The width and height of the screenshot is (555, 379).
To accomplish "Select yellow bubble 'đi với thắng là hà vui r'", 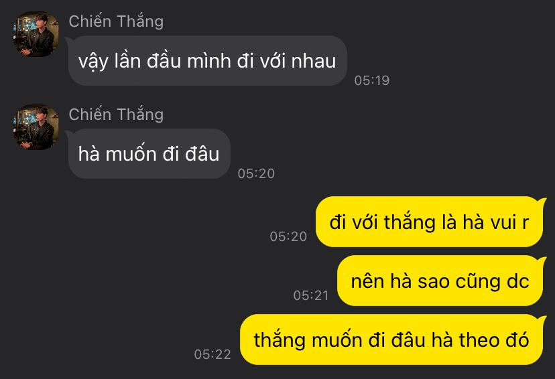I will tap(429, 222).
